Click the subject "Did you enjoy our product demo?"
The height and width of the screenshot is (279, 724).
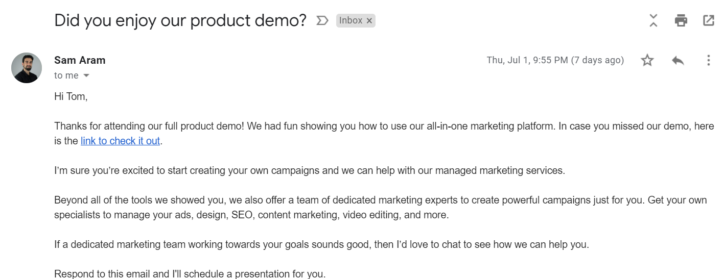pyautogui.click(x=180, y=20)
